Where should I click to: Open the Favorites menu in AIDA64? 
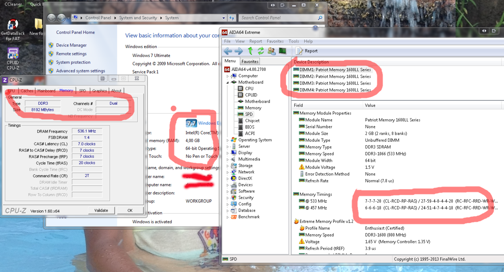[275, 41]
